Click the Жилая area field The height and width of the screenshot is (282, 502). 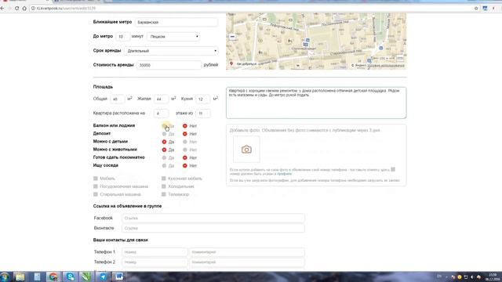[161, 99]
